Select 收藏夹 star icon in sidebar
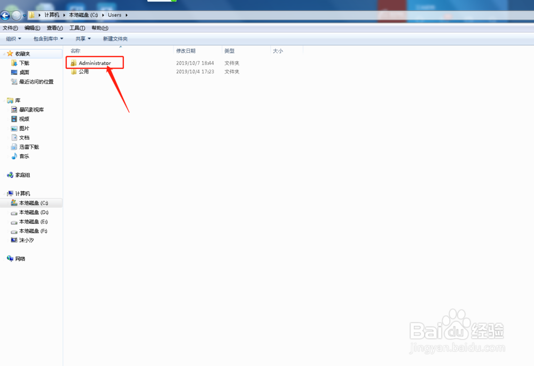 (x=10, y=53)
